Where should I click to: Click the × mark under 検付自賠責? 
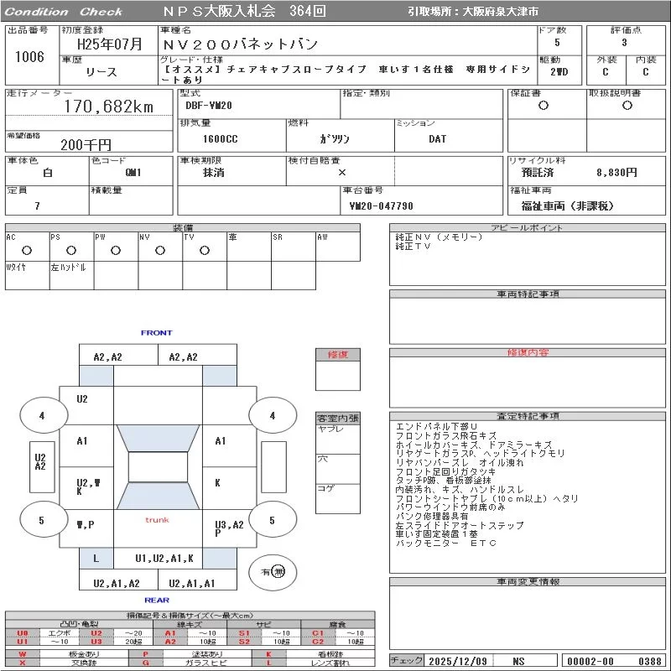[x=341, y=172]
